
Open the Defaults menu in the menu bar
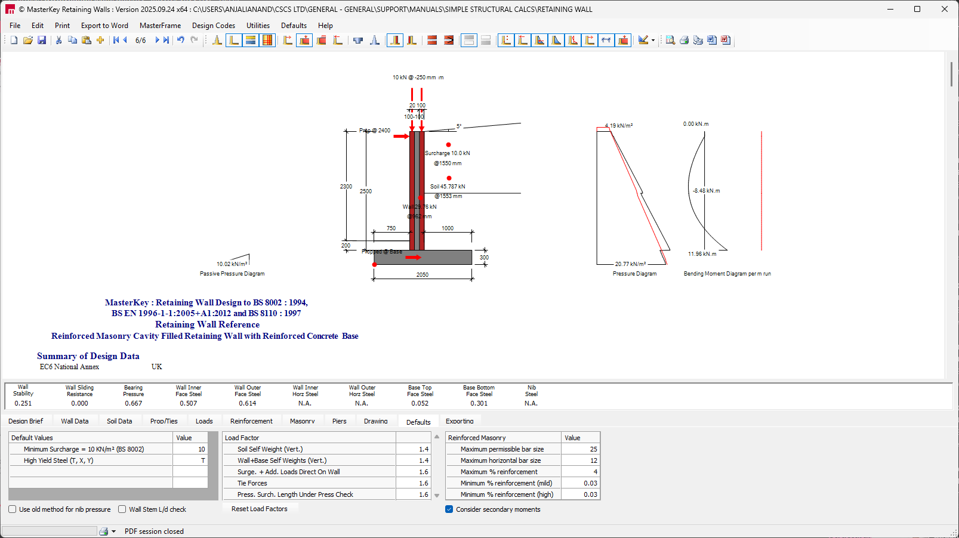click(x=294, y=26)
